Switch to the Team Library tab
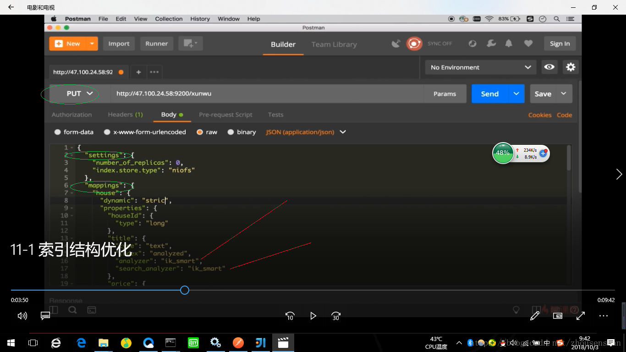626x352 pixels. pyautogui.click(x=334, y=44)
